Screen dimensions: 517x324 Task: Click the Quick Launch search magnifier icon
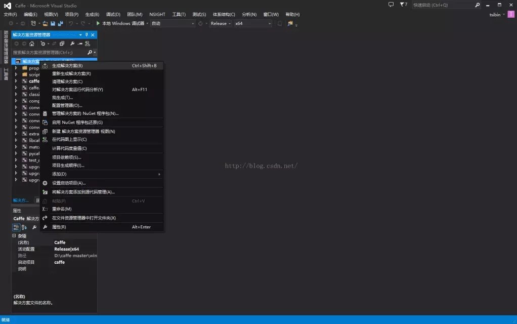coord(477,5)
